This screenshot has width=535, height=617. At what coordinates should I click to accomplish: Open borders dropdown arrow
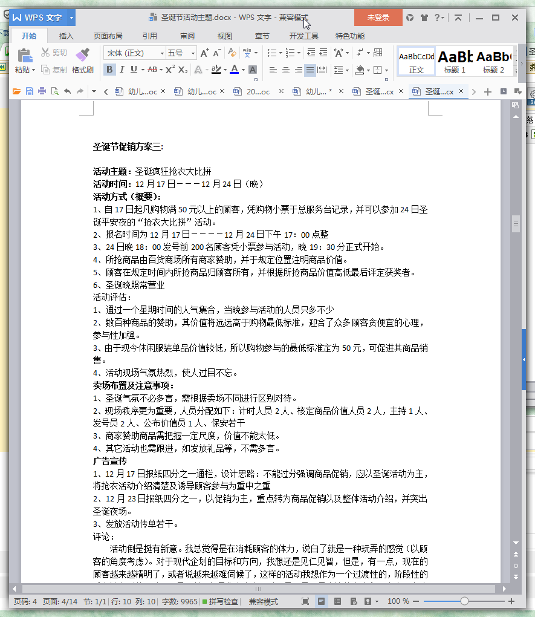[x=386, y=70]
